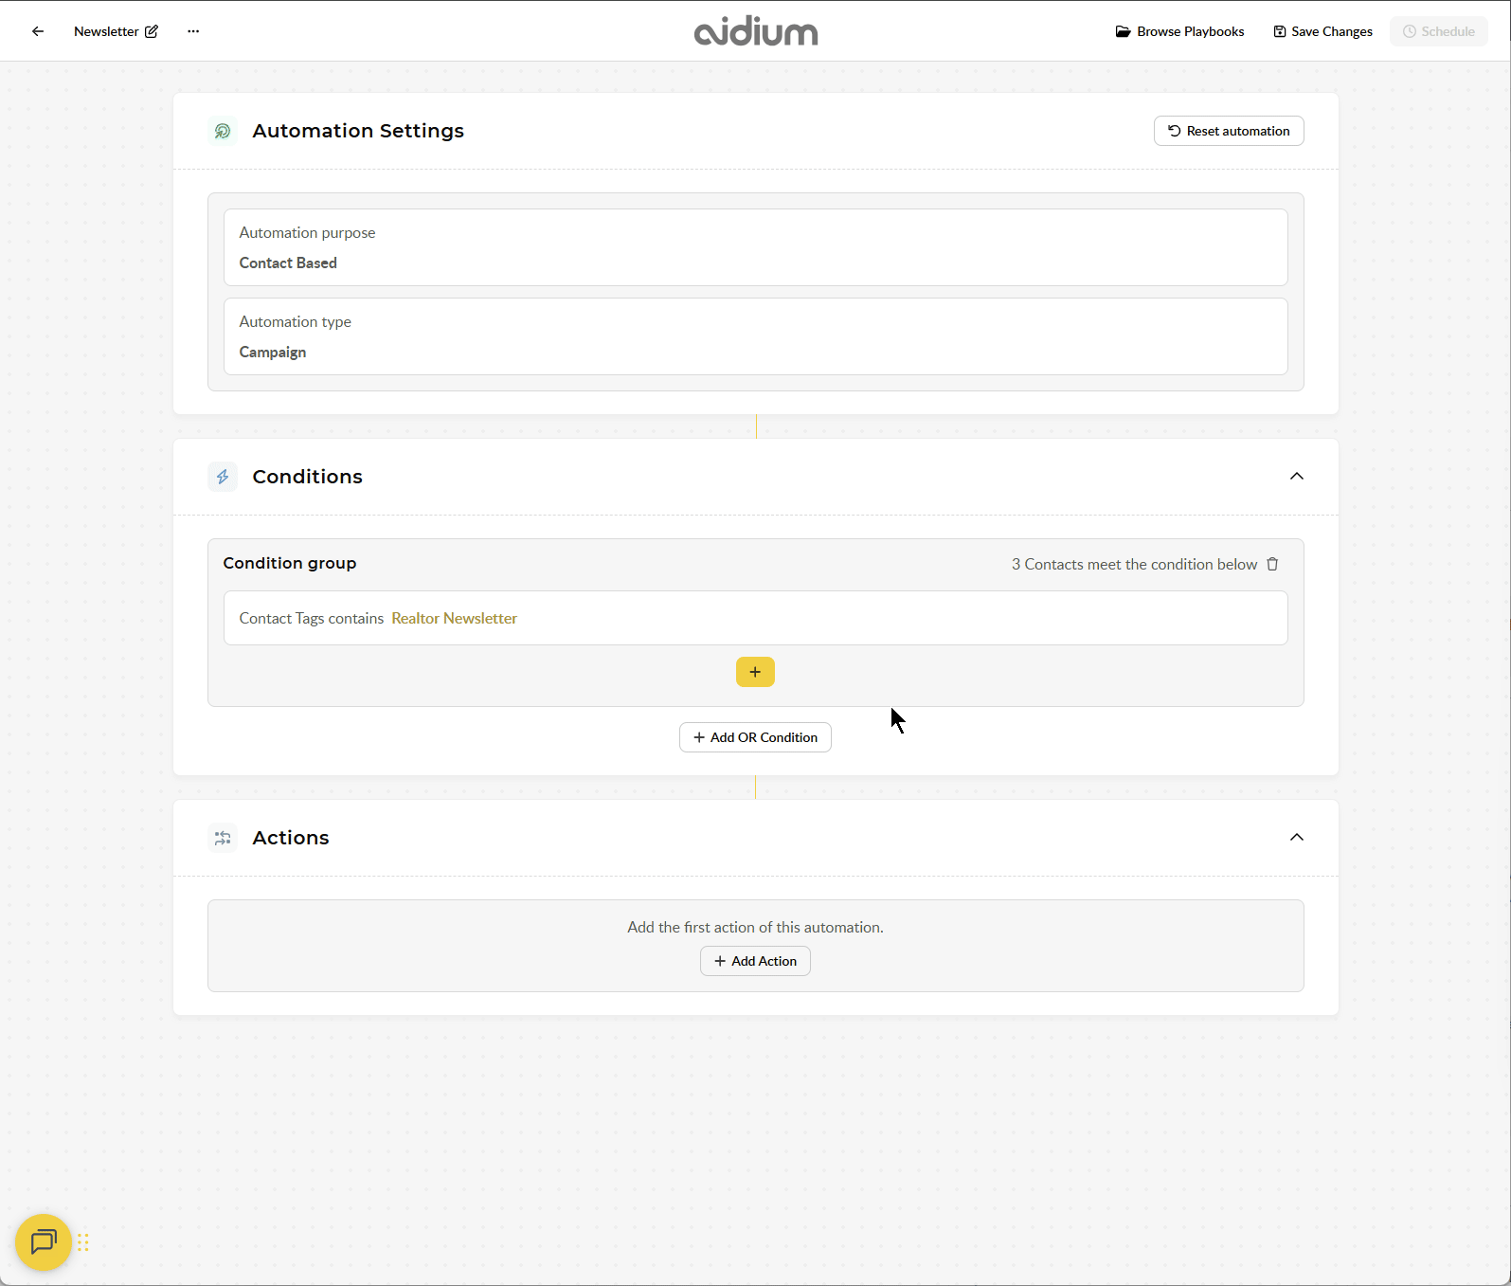Open the yellow chat widget

(x=44, y=1241)
